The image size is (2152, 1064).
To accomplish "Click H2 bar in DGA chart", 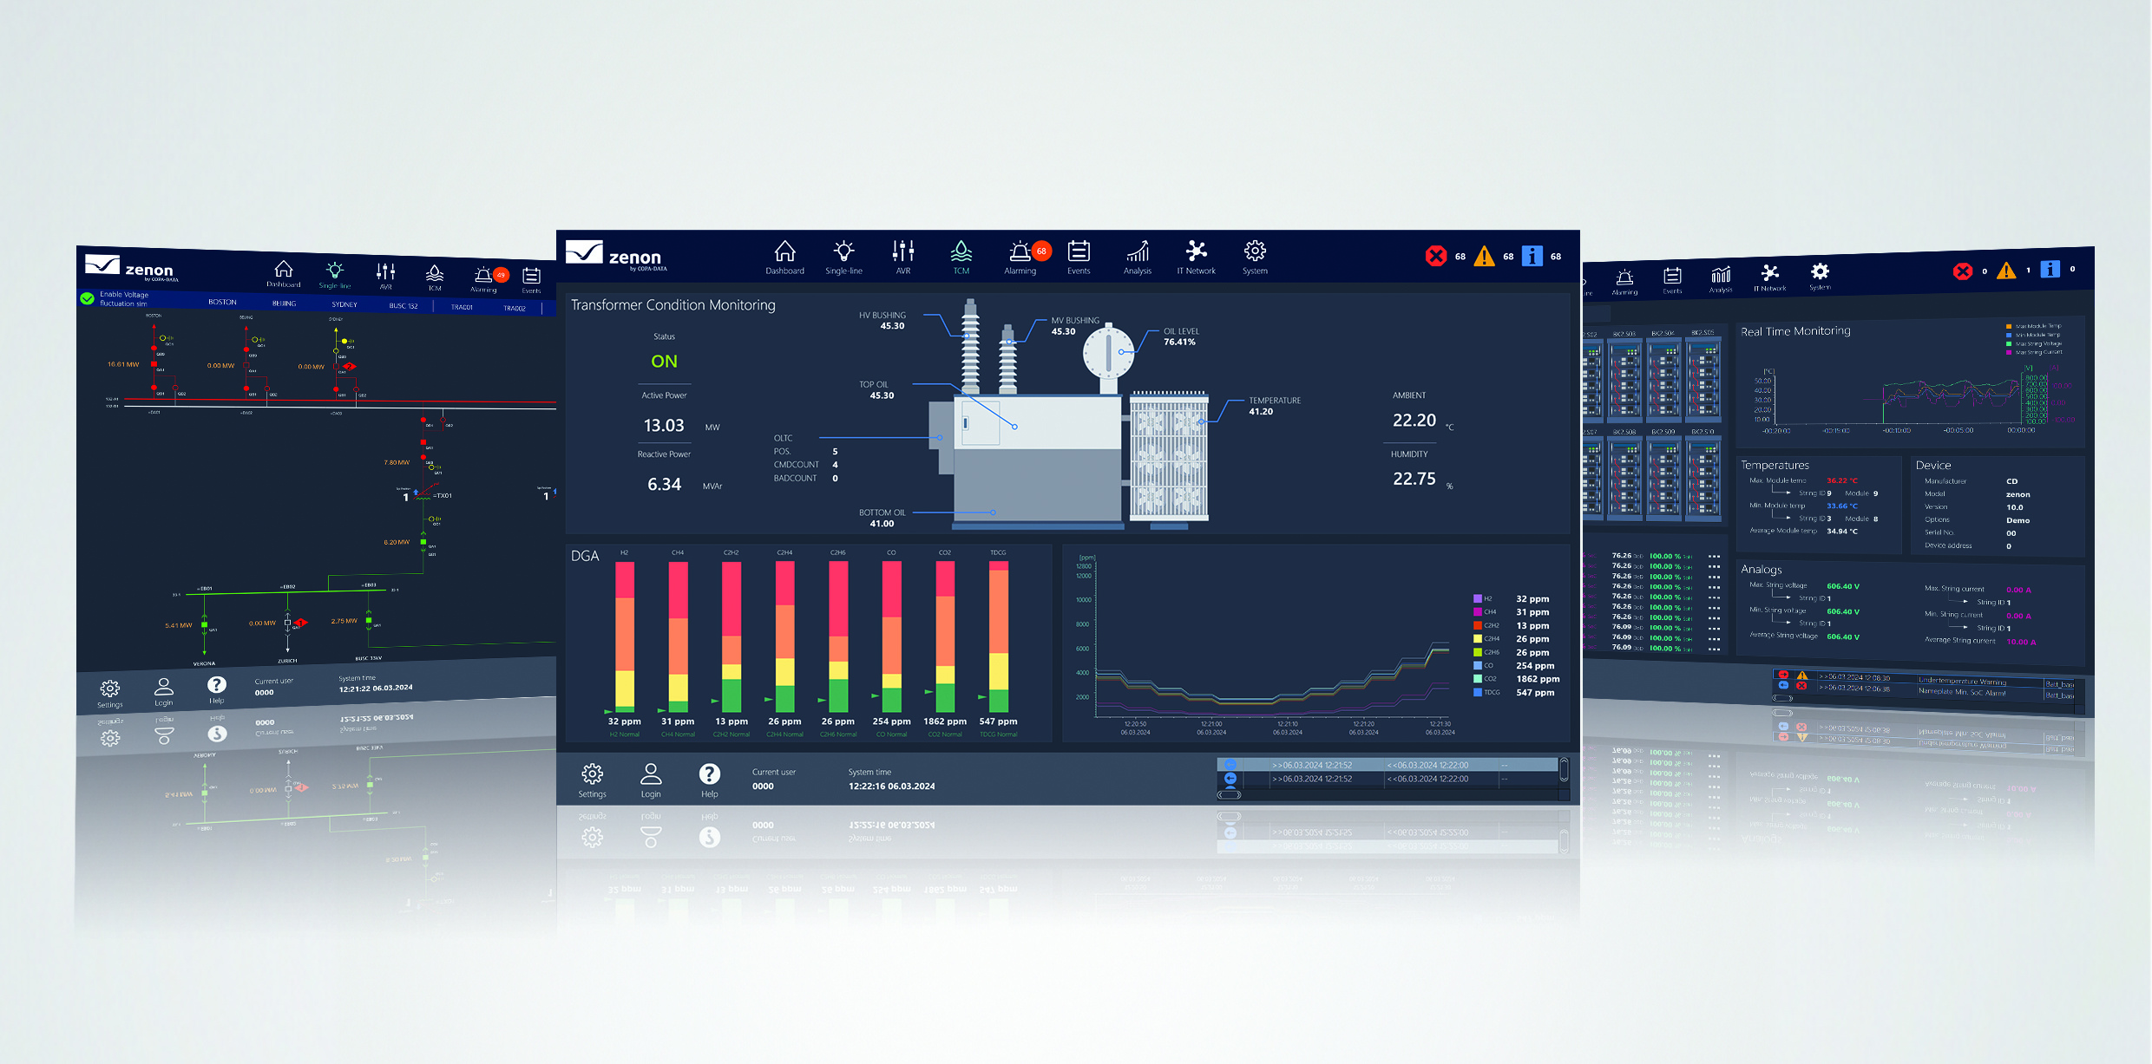I will [625, 636].
